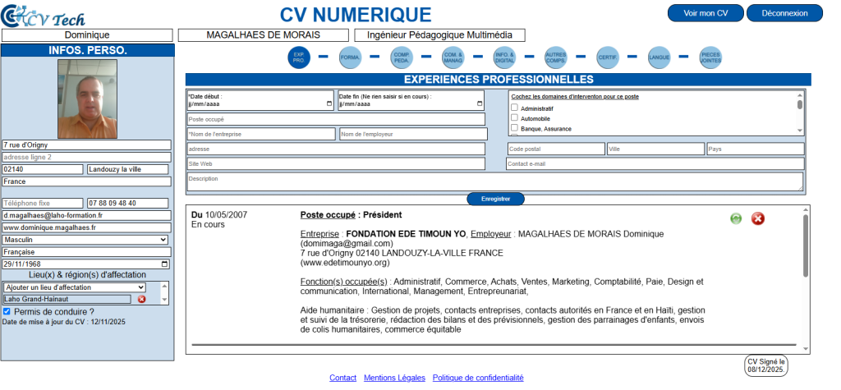Click the email field d.magalhaes@laho-formation.fr
Viewport: 841px width, 390px height.
pyautogui.click(x=87, y=216)
